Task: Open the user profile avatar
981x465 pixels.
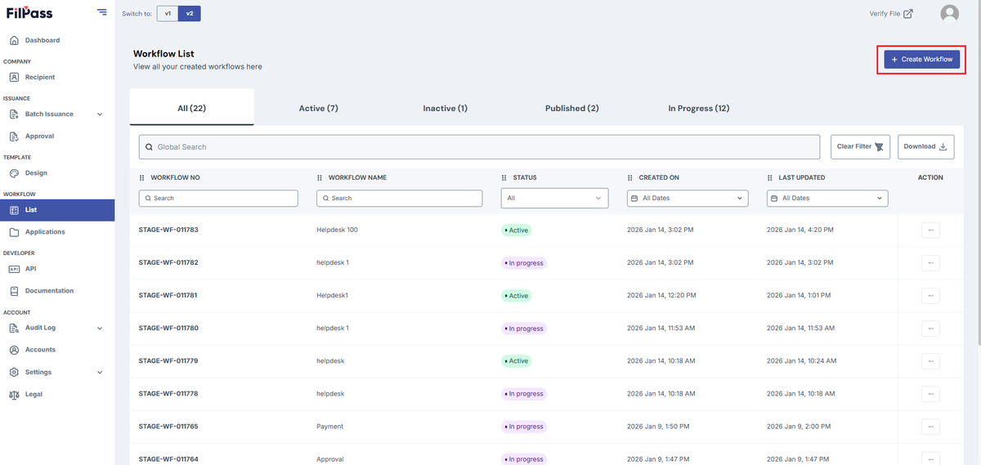Action: pyautogui.click(x=949, y=13)
